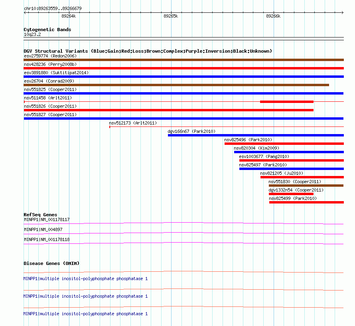Click the nsv825497 (Park2010) blue bar

click(292, 169)
